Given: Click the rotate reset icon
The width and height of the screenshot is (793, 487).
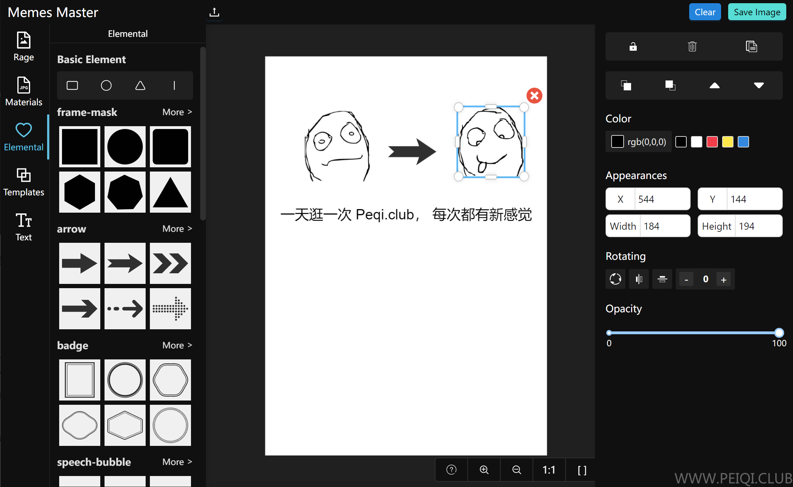Looking at the screenshot, I should click(616, 279).
